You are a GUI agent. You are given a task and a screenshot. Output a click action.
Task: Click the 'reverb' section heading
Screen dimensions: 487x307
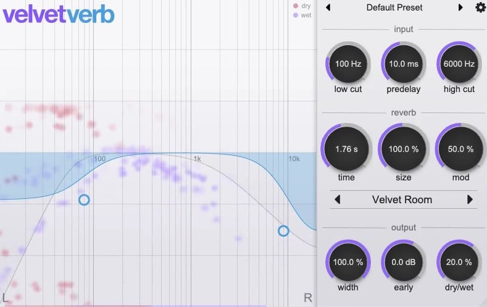(404, 112)
